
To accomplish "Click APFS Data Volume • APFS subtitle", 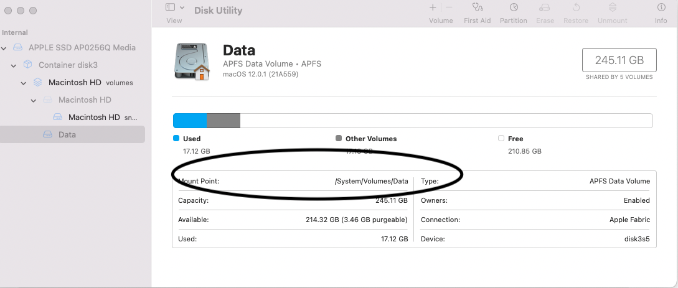I will pyautogui.click(x=272, y=64).
